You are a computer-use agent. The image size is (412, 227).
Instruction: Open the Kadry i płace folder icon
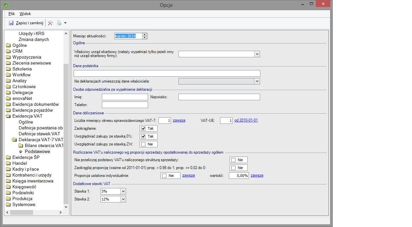point(9,169)
